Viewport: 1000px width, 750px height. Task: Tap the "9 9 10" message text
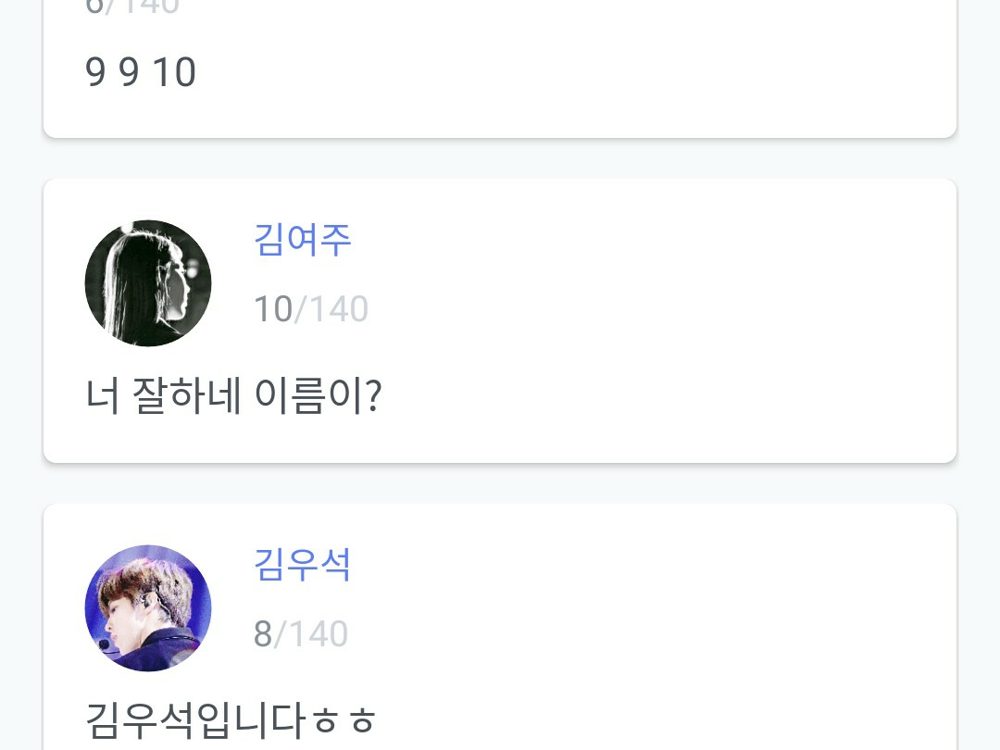141,72
